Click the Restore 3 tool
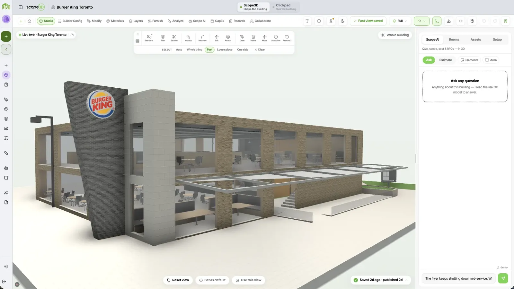Image resolution: width=514 pixels, height=289 pixels. click(287, 38)
